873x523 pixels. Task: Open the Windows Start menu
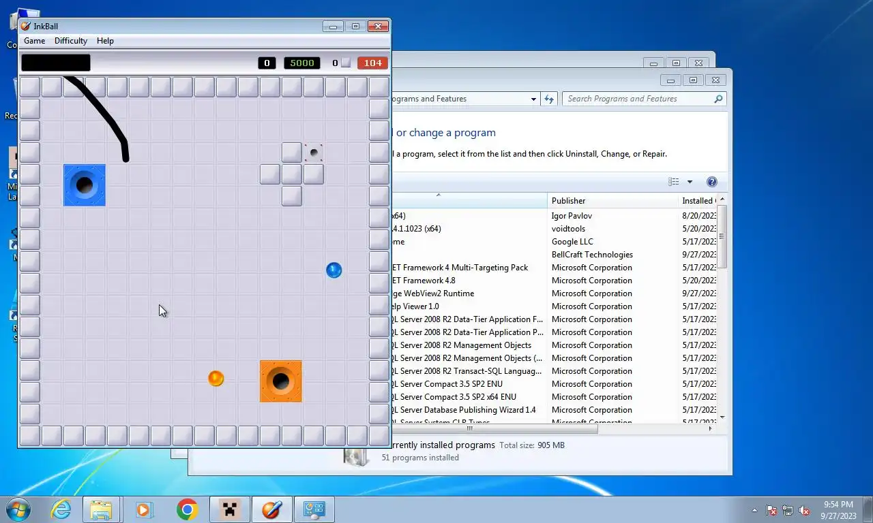18,509
